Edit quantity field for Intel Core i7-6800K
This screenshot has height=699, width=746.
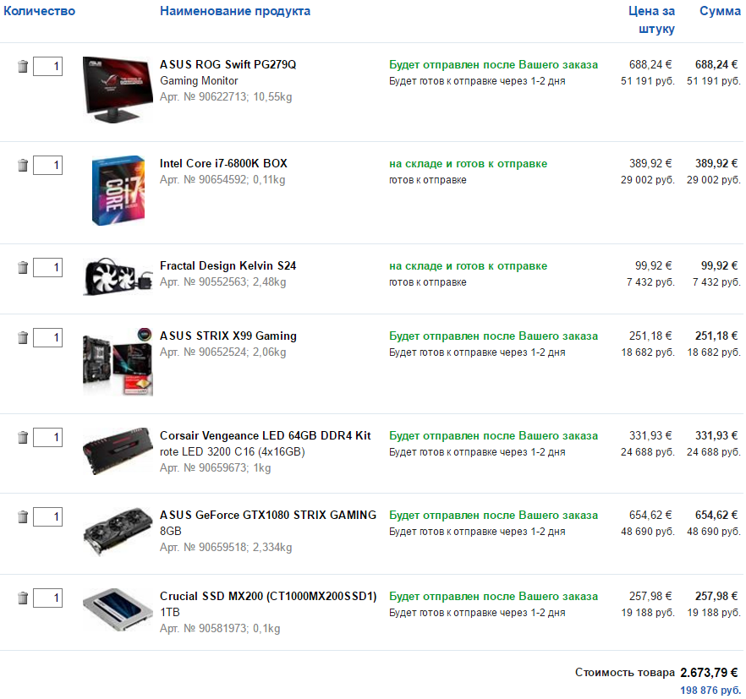(47, 165)
